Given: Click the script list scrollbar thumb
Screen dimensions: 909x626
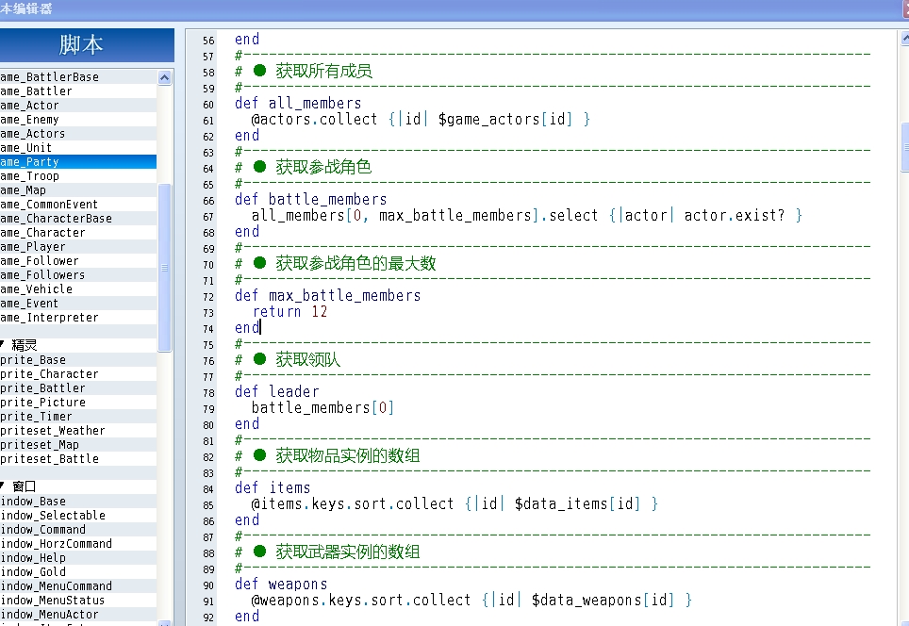Looking at the screenshot, I should click(165, 267).
